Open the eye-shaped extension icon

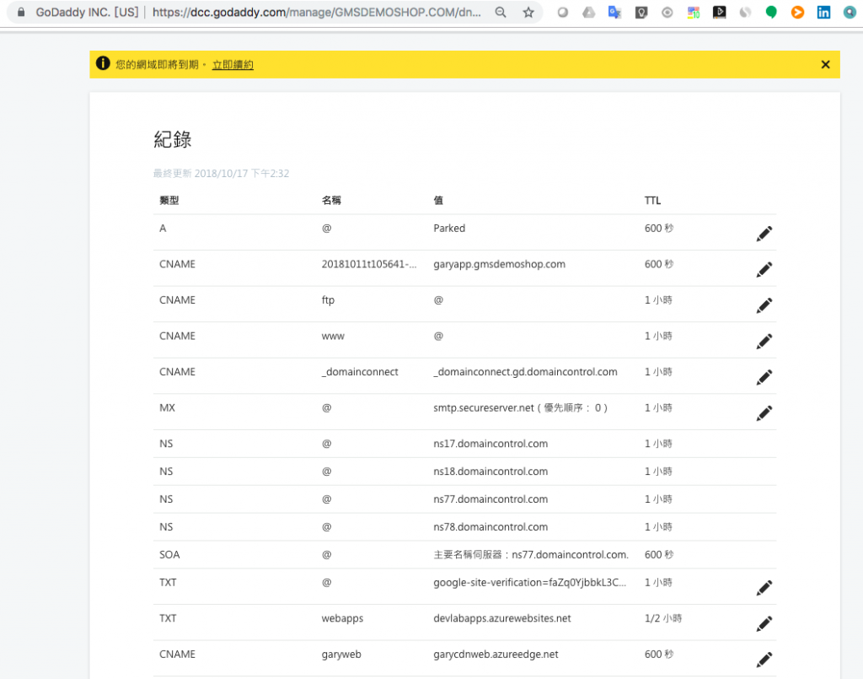[x=667, y=12]
